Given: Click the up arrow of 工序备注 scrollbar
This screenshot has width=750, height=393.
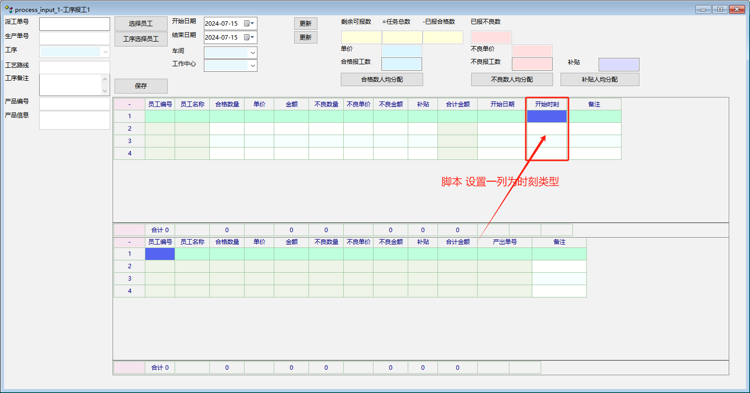Looking at the screenshot, I should click(105, 79).
